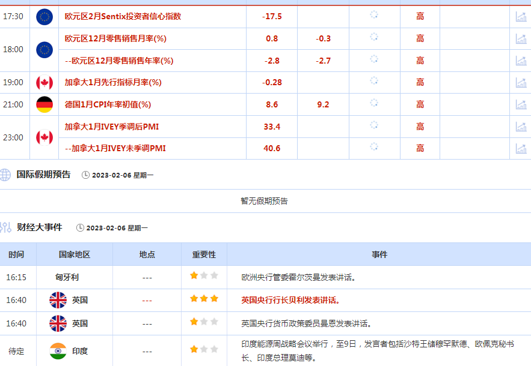Click the 重要性 column header
Screen dimensions: 531x366
coord(204,254)
